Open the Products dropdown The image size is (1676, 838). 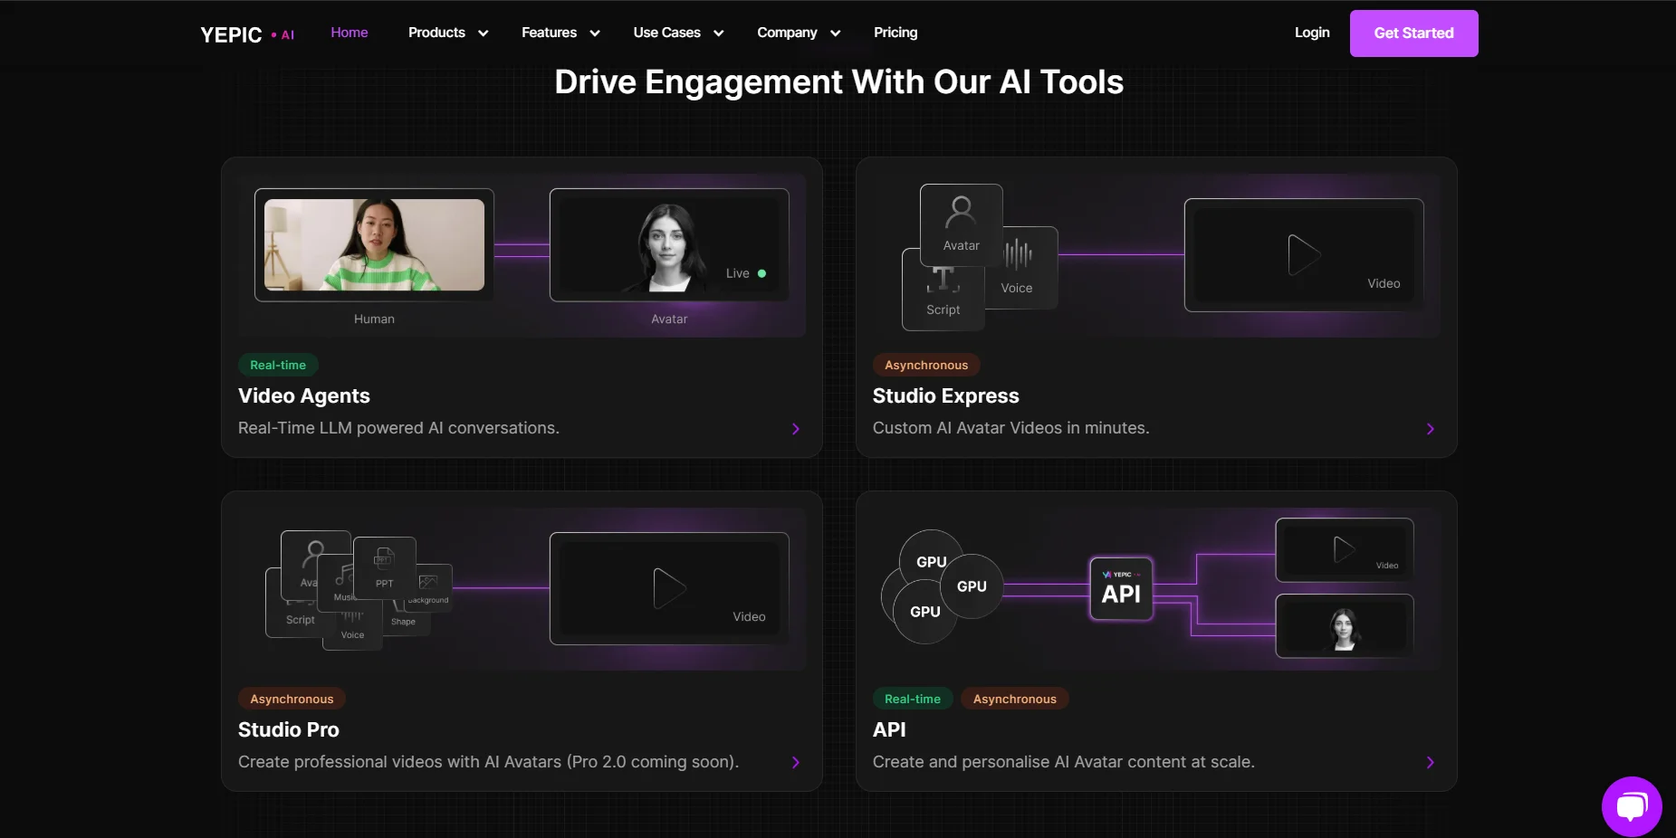click(447, 33)
